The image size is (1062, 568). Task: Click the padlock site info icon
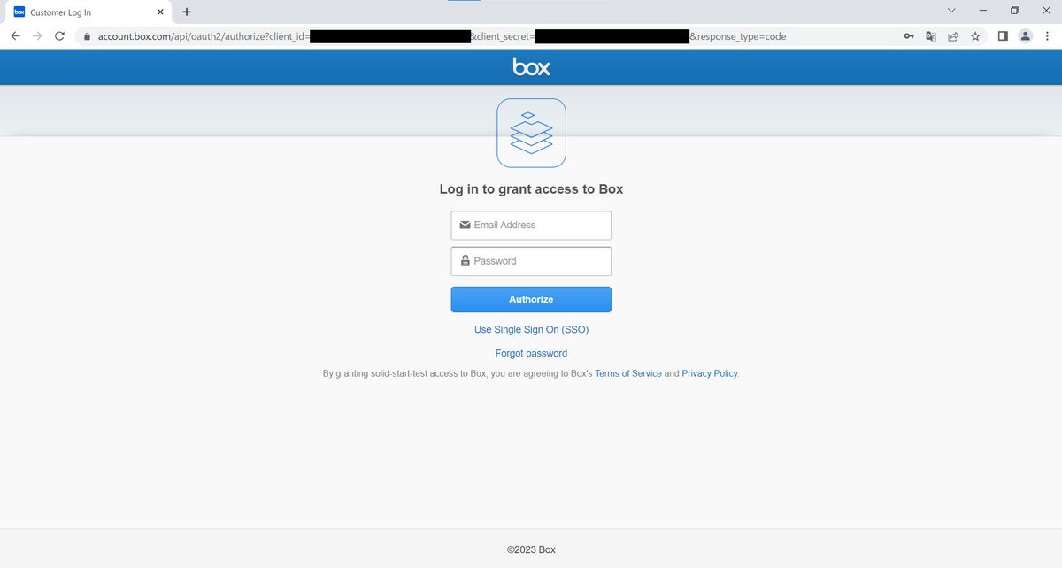coord(87,36)
